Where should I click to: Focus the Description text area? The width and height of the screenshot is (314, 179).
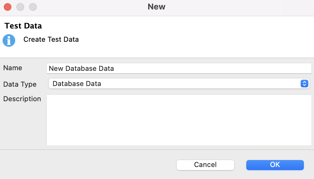click(x=179, y=120)
